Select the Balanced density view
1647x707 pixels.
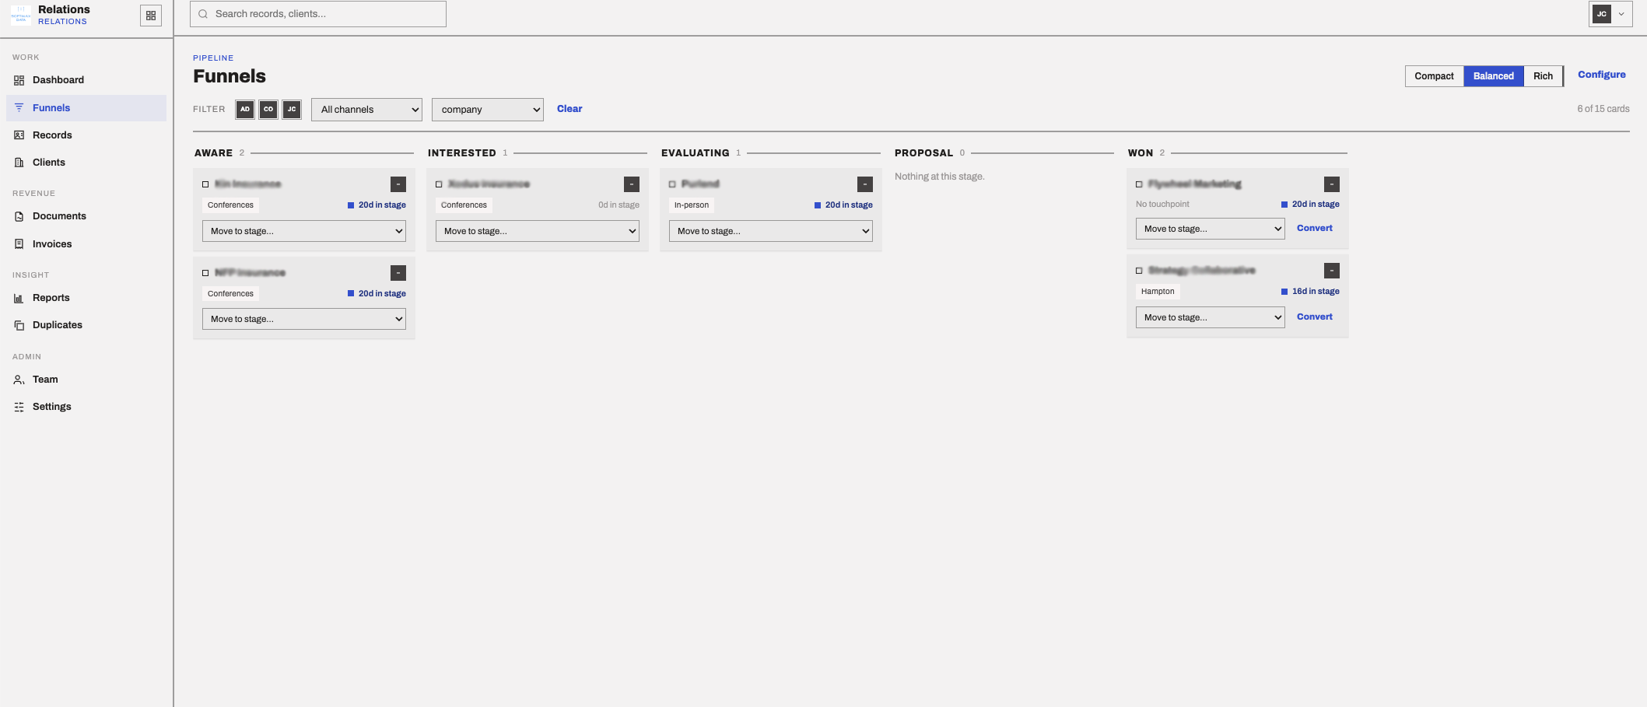[x=1494, y=76]
